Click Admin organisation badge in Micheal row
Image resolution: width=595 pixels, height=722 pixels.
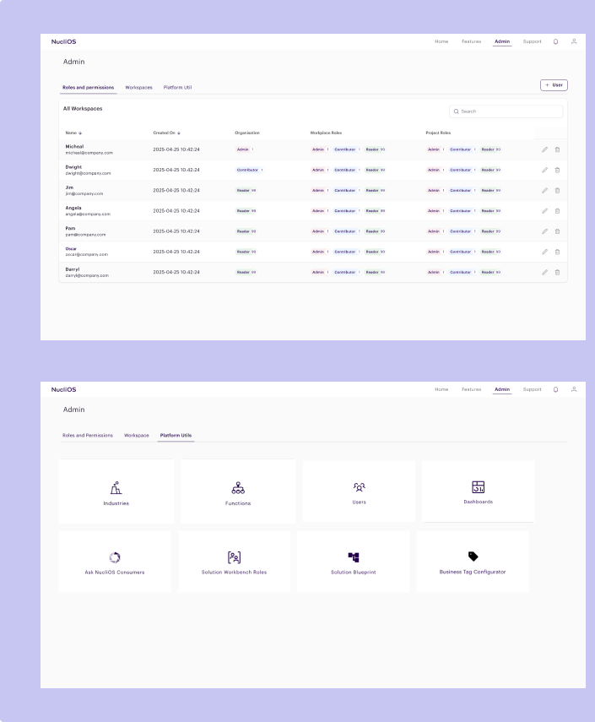coord(245,149)
